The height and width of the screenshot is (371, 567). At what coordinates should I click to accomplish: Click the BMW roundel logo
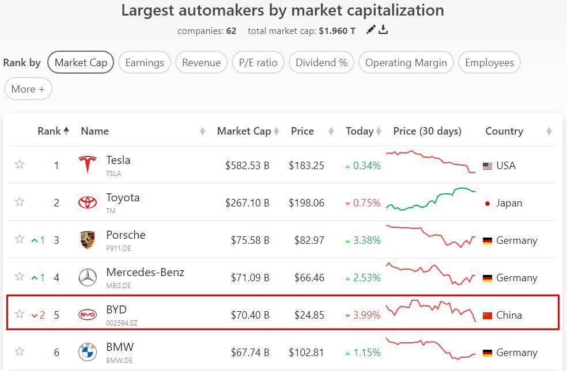point(88,352)
